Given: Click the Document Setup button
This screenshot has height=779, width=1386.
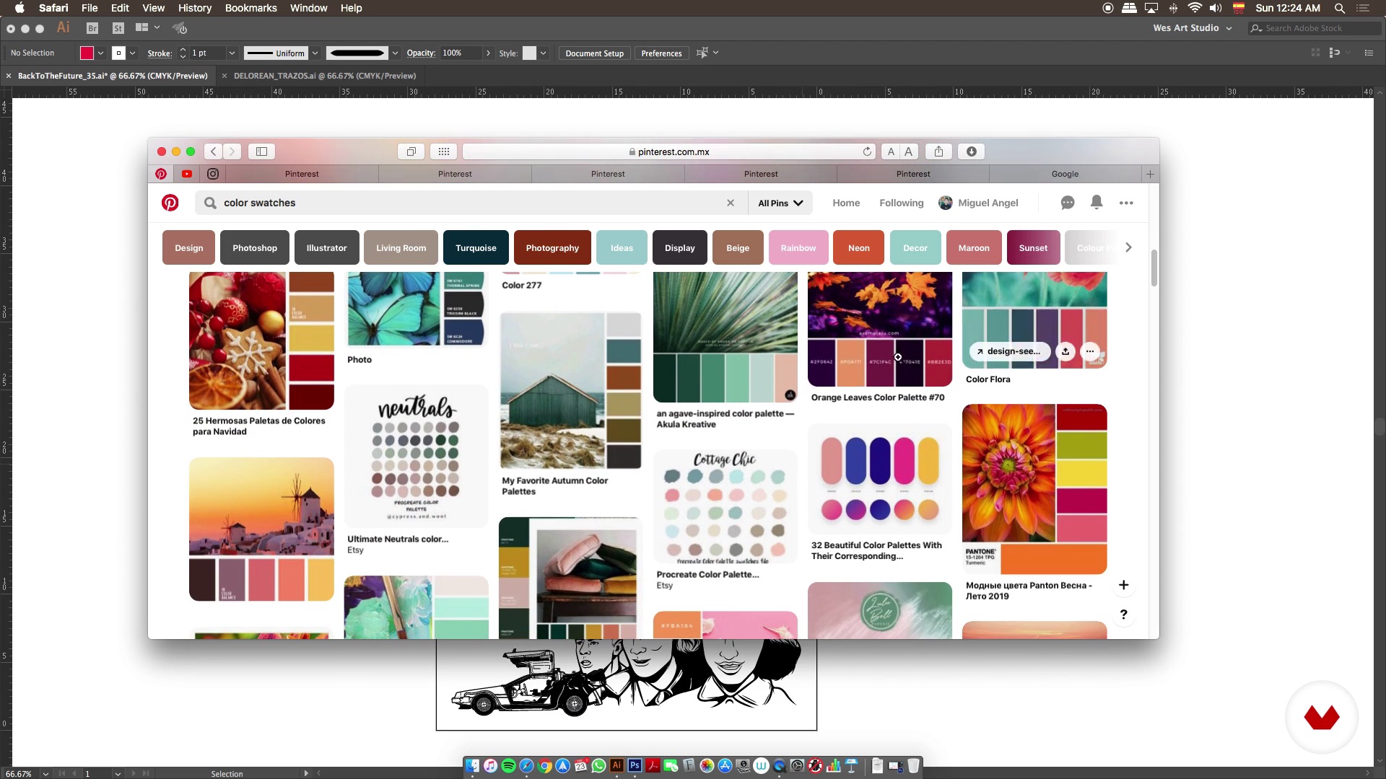Looking at the screenshot, I should click(x=594, y=53).
